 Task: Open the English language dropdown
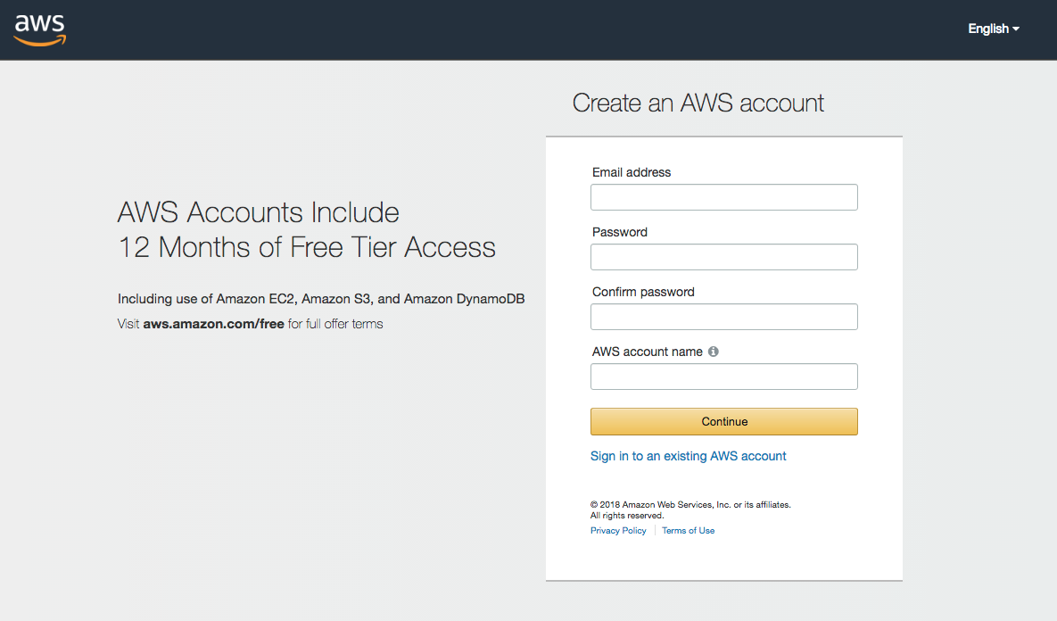pyautogui.click(x=994, y=29)
